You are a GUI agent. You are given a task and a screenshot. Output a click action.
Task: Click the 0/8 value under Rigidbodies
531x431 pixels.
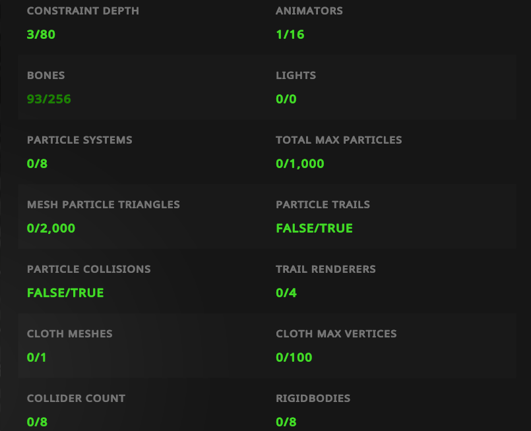pos(286,422)
